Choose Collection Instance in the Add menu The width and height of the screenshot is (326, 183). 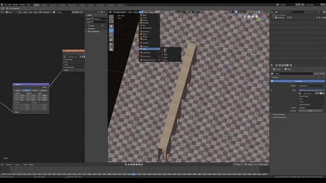coord(149,60)
